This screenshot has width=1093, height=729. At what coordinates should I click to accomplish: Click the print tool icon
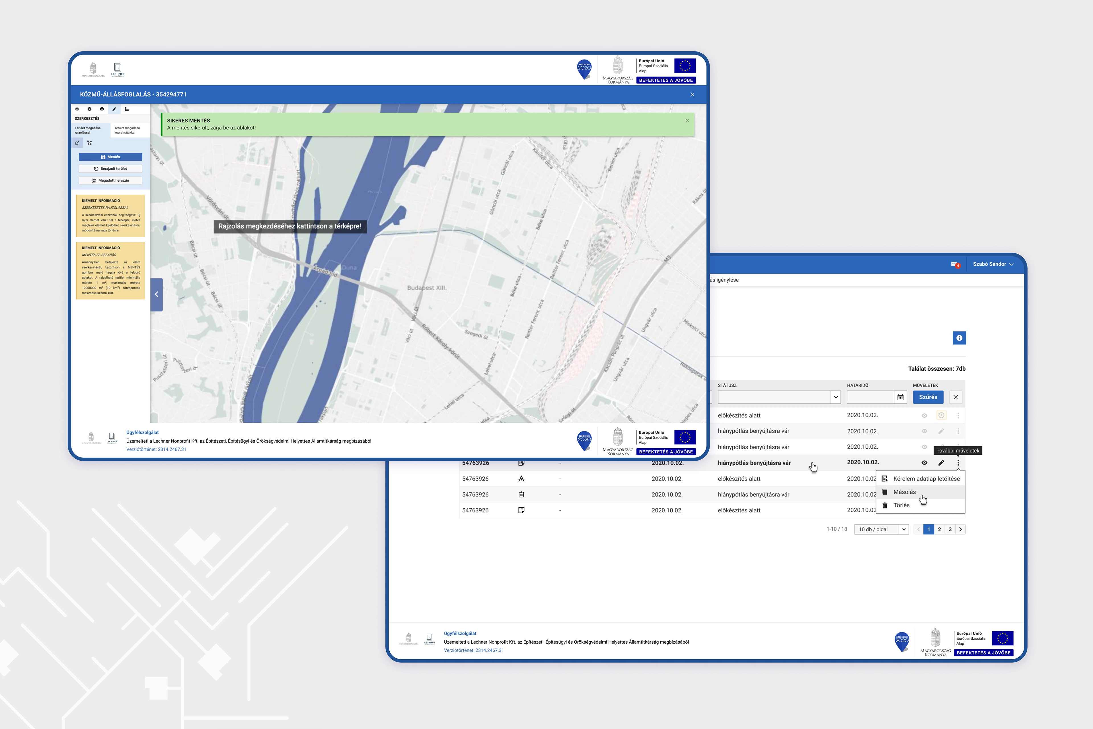[x=102, y=109]
